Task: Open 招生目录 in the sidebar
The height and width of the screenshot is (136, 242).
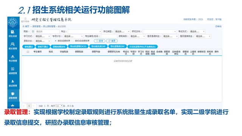Action: (12, 34)
